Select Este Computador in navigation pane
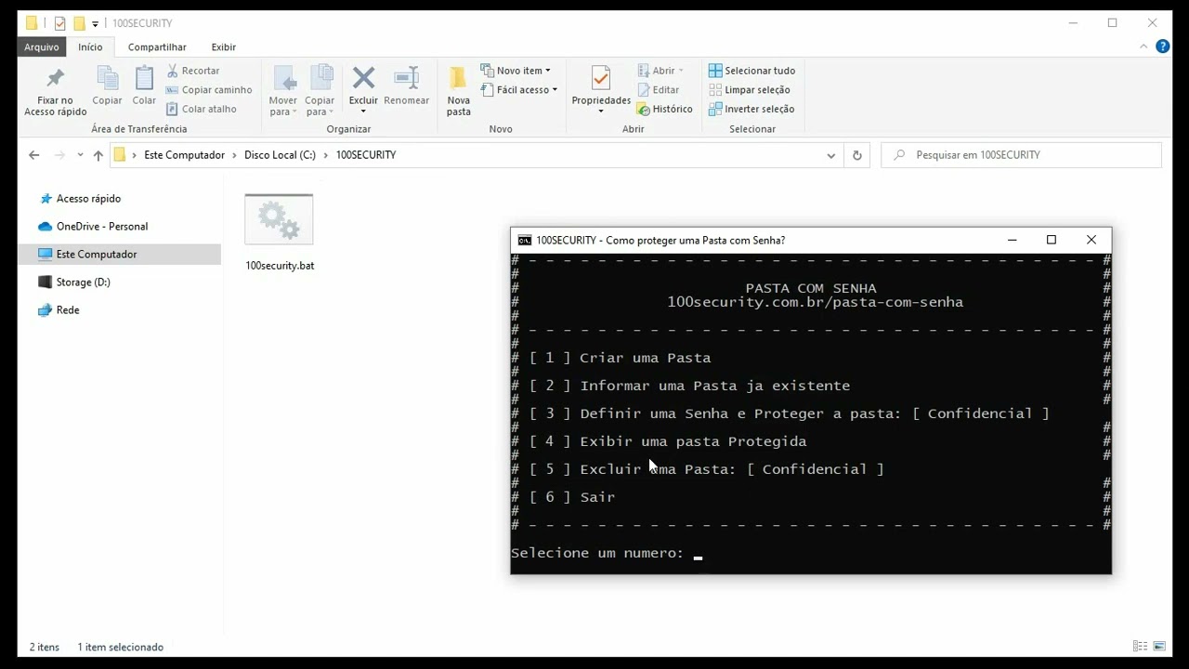1189x669 pixels. click(x=97, y=255)
